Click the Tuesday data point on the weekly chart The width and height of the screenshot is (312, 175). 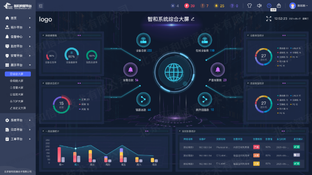pos(76,149)
